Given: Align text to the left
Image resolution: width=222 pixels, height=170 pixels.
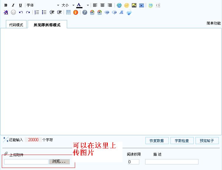Looking at the screenshot, I should pos(95,5).
